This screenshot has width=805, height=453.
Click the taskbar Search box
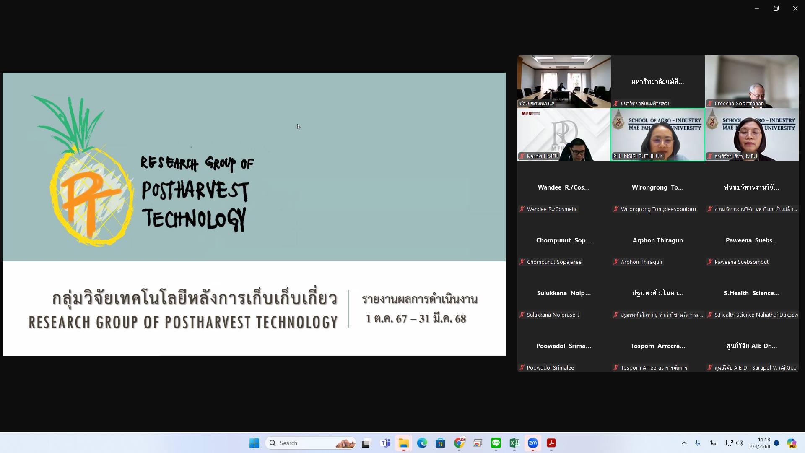pos(311,443)
